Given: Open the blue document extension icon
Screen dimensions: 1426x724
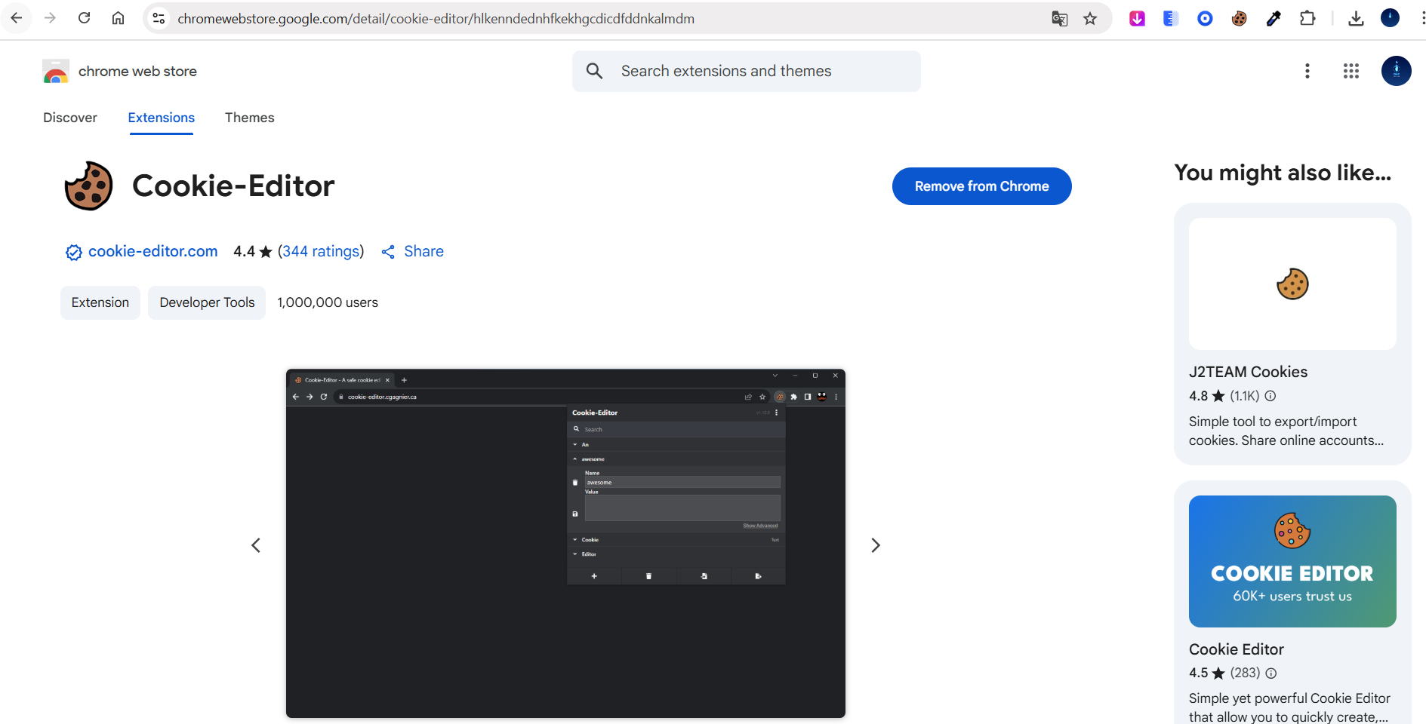Looking at the screenshot, I should click(1171, 19).
